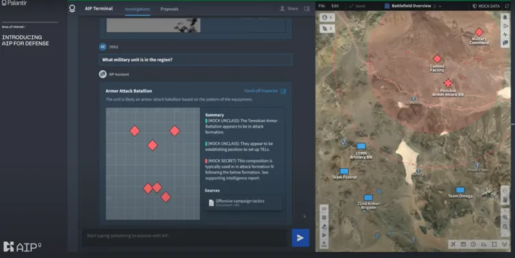Viewport: 515px width, 258px height.
Task: Select the bounding box selection icon
Action: tap(494, 244)
